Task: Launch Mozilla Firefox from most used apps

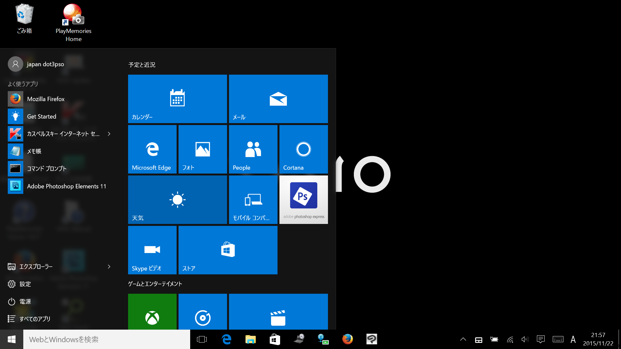Action: 61,99
